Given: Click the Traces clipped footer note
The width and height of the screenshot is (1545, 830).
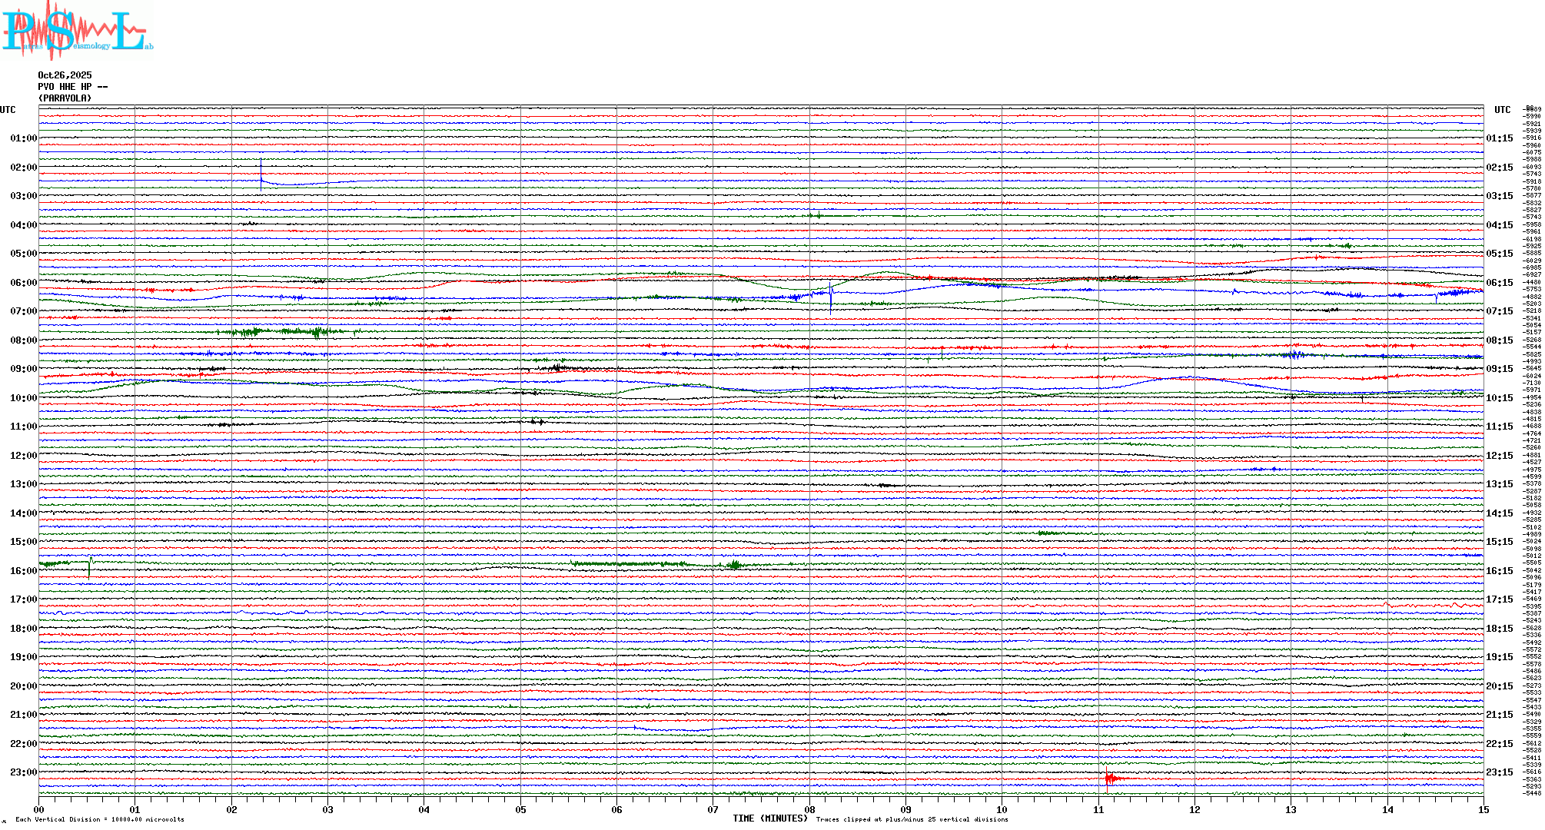Looking at the screenshot, I should (x=912, y=819).
